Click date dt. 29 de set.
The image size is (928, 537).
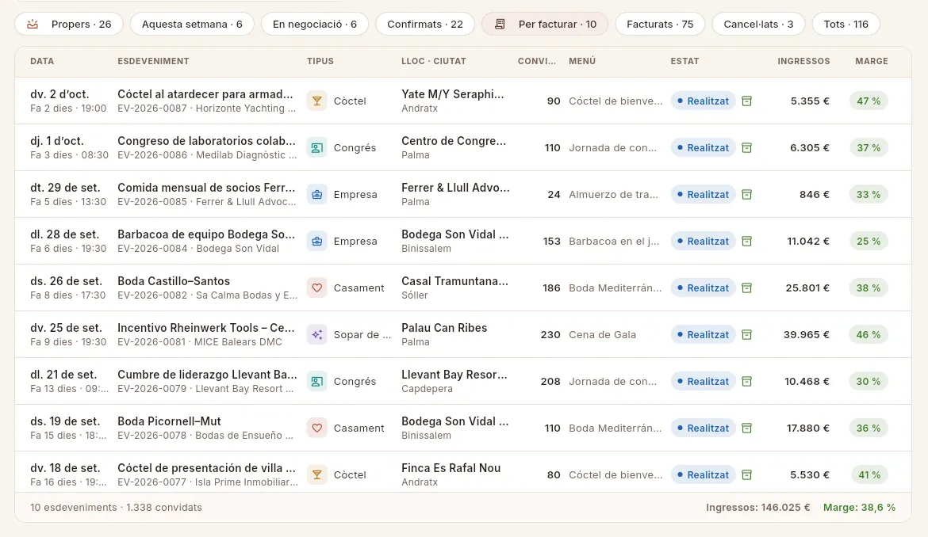[65, 187]
